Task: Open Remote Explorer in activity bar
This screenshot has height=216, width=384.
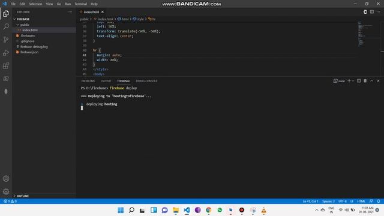Action: (x=6, y=79)
